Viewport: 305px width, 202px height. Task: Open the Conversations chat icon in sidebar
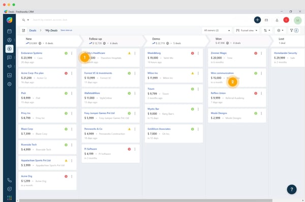(9, 57)
